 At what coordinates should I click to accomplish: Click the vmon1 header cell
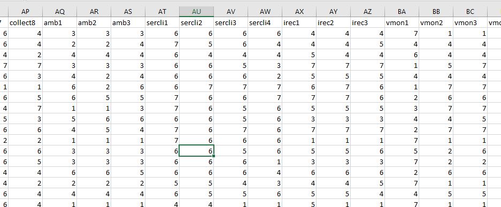402,22
